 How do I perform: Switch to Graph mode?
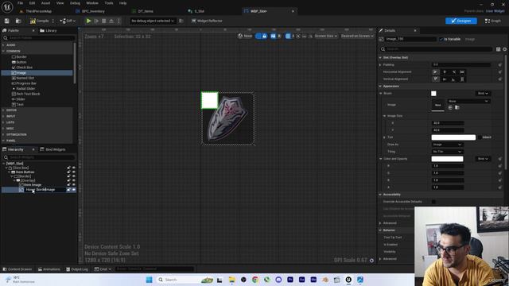point(492,21)
